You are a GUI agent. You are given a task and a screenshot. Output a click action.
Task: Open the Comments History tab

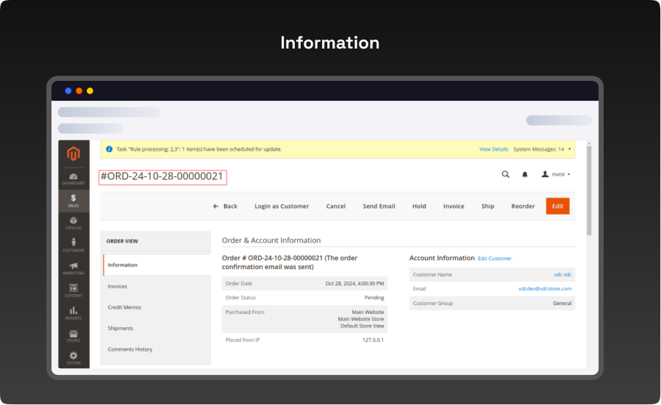pyautogui.click(x=130, y=349)
